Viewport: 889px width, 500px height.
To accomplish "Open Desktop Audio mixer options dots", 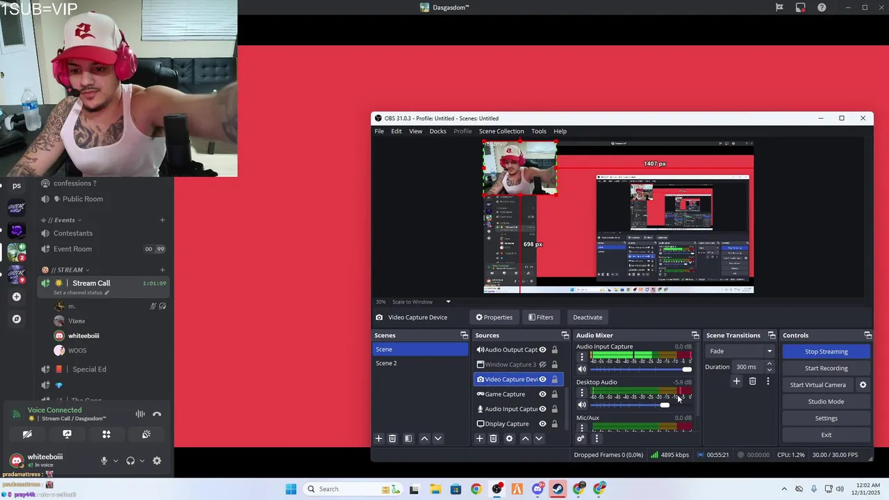I will pyautogui.click(x=582, y=392).
